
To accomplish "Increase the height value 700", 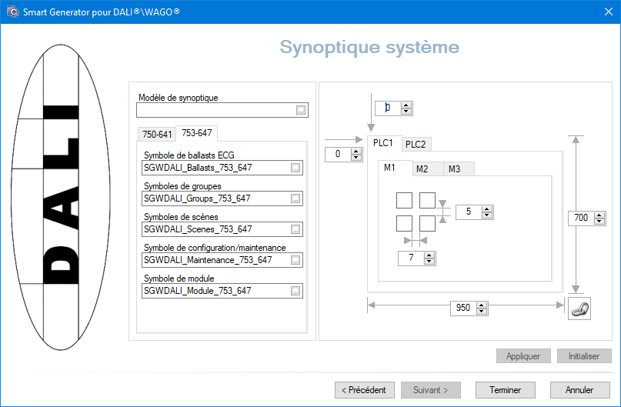I will (x=599, y=215).
